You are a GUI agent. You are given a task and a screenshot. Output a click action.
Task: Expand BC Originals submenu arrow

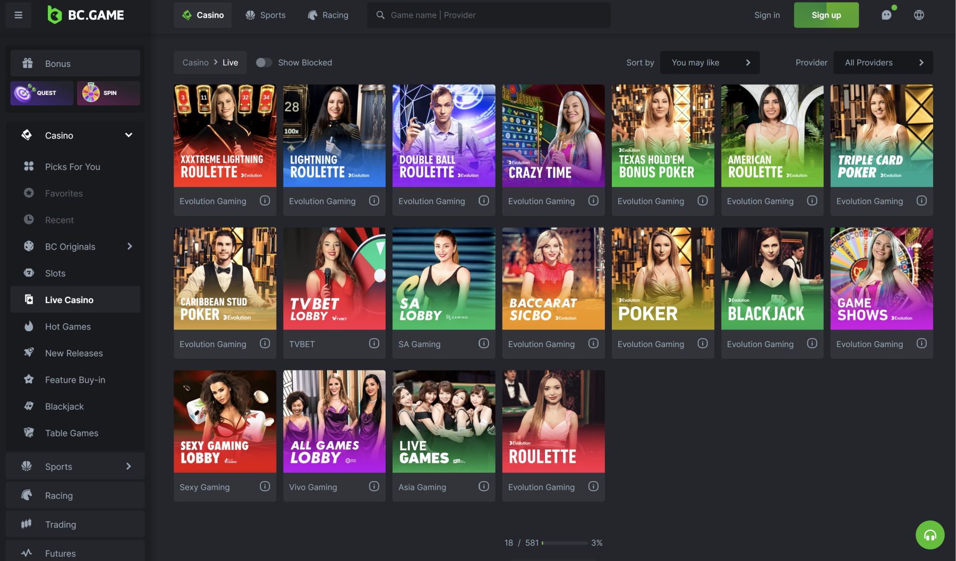pyautogui.click(x=130, y=246)
